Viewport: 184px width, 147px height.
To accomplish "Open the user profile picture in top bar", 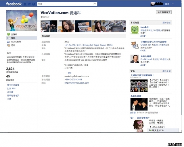I will [153, 4].
